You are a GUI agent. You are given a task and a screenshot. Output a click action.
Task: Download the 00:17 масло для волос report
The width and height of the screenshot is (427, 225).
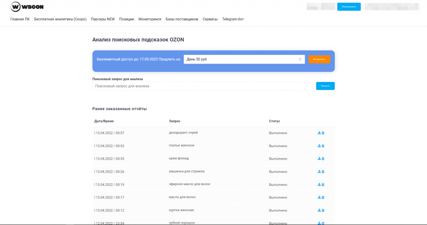[319, 198]
